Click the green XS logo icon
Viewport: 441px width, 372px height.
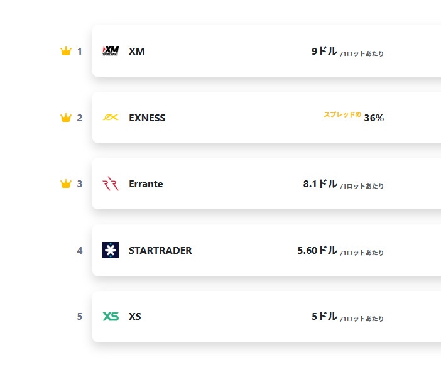[x=111, y=317]
